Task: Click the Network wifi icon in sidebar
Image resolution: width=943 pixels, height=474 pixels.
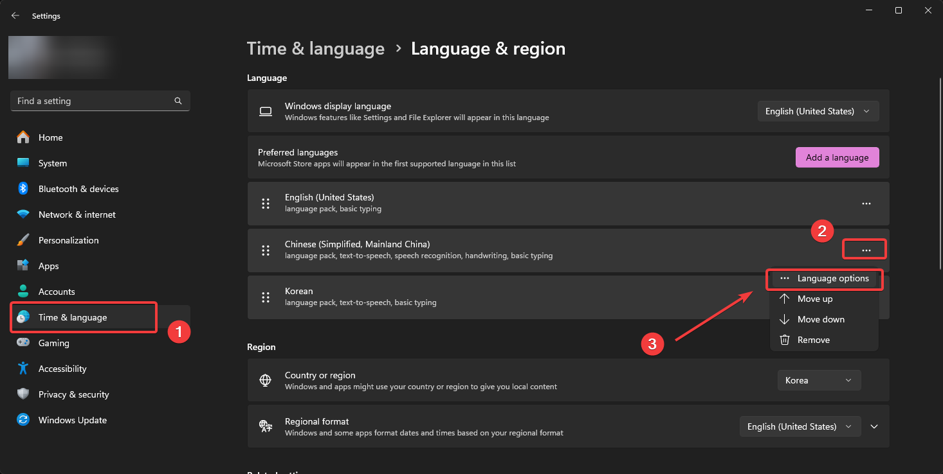Action: [x=23, y=215]
